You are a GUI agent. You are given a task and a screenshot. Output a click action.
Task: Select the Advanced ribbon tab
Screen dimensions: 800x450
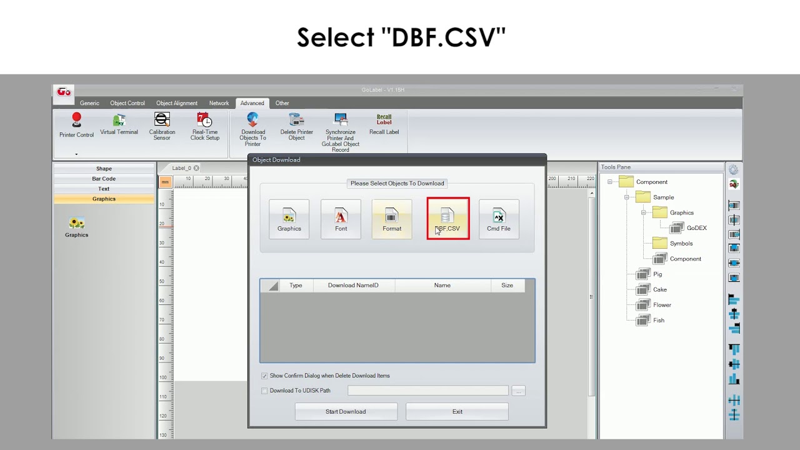point(252,103)
